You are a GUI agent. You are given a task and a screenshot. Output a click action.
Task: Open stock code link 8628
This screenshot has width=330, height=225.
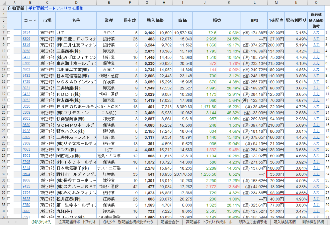(x=26, y=199)
